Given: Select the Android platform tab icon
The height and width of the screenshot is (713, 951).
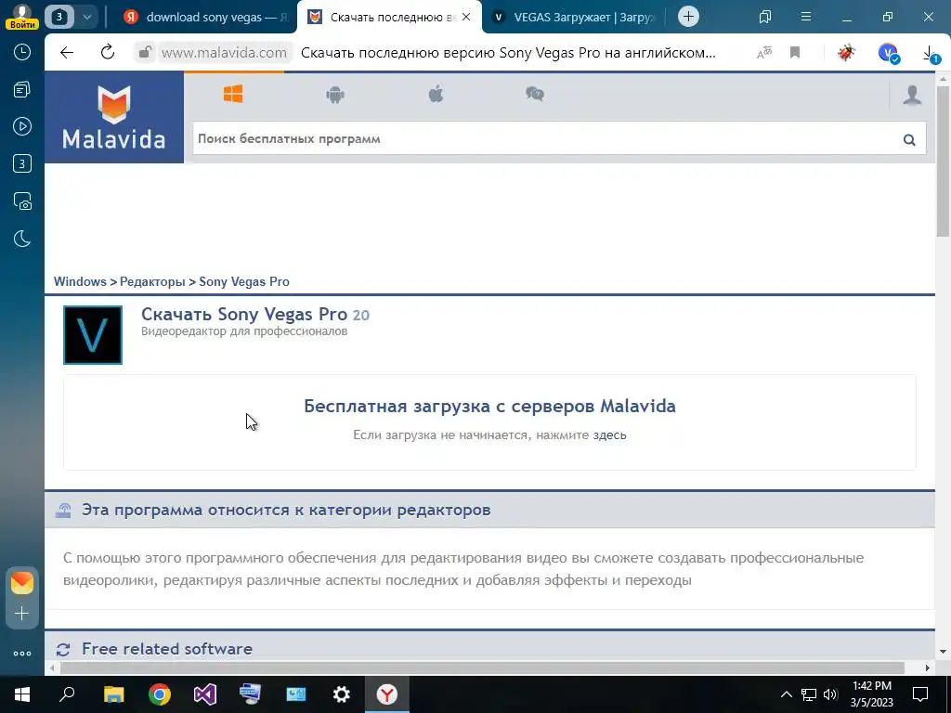Looking at the screenshot, I should coord(334,94).
